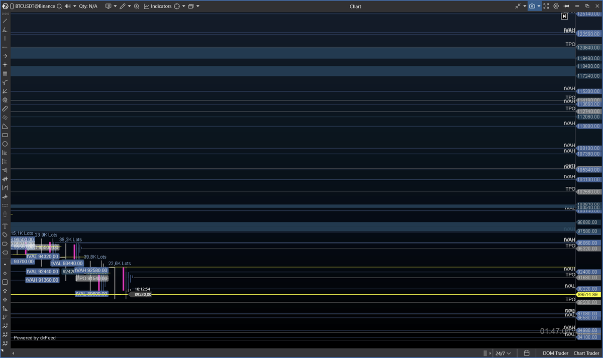Jump to latest bar with scroll-to-end button
The width and height of the screenshot is (603, 358).
point(564,17)
